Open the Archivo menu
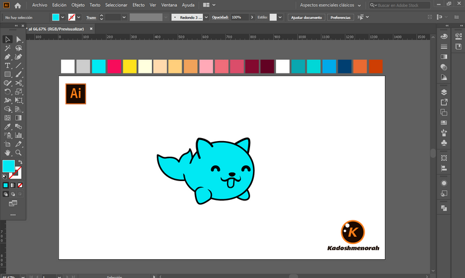 [x=39, y=5]
